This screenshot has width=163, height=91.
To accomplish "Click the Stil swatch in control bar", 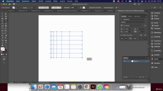I will [84, 8].
